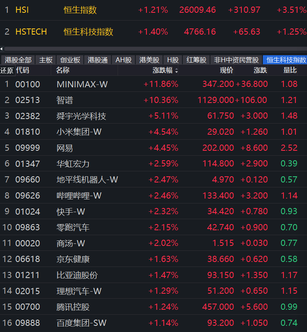
Task: Click the 涨跌幅 sort arrow icon
Action: pyautogui.click(x=176, y=71)
